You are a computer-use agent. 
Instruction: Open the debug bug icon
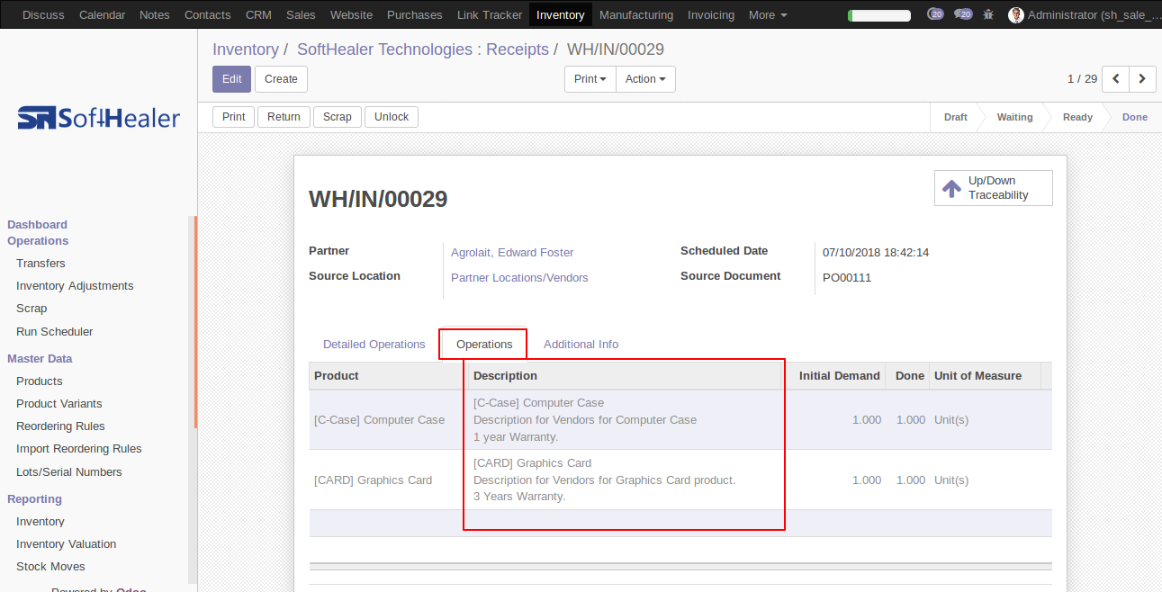(989, 14)
